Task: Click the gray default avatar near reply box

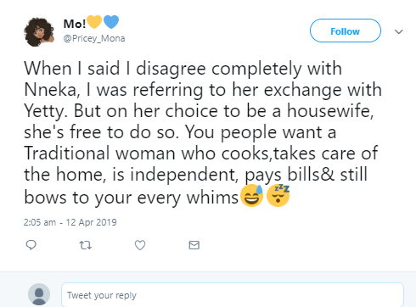Action: pyautogui.click(x=39, y=294)
